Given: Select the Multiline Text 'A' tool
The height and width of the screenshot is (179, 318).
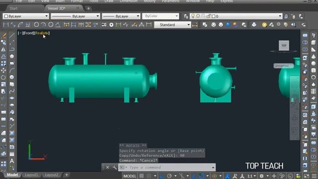Looking at the screenshot, I should pos(12,161).
